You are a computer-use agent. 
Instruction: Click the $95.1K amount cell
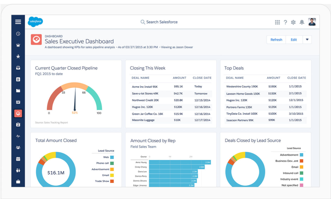pyautogui.click(x=178, y=87)
